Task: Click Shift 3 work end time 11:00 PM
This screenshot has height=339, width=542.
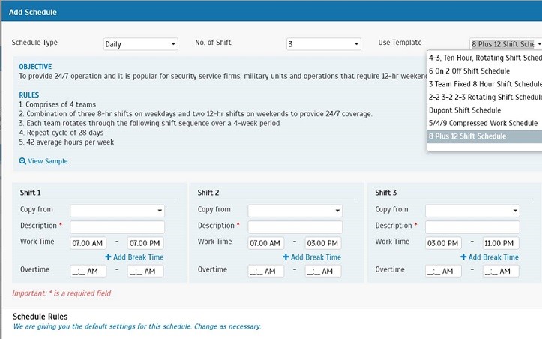Action: point(501,243)
